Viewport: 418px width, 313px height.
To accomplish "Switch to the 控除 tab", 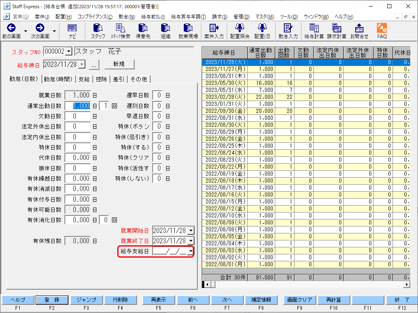I will point(101,79).
